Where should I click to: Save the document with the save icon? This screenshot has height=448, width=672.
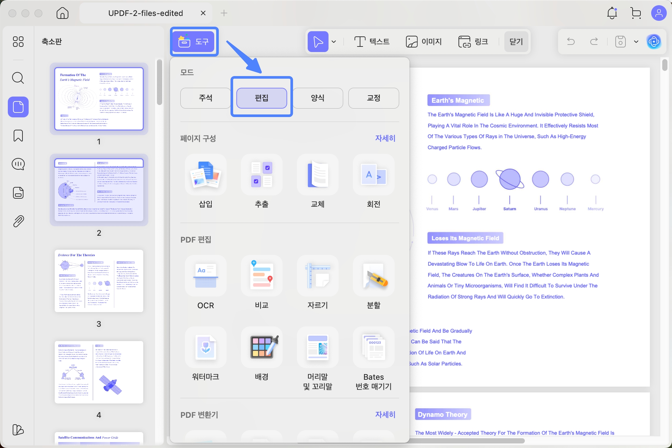click(x=621, y=42)
